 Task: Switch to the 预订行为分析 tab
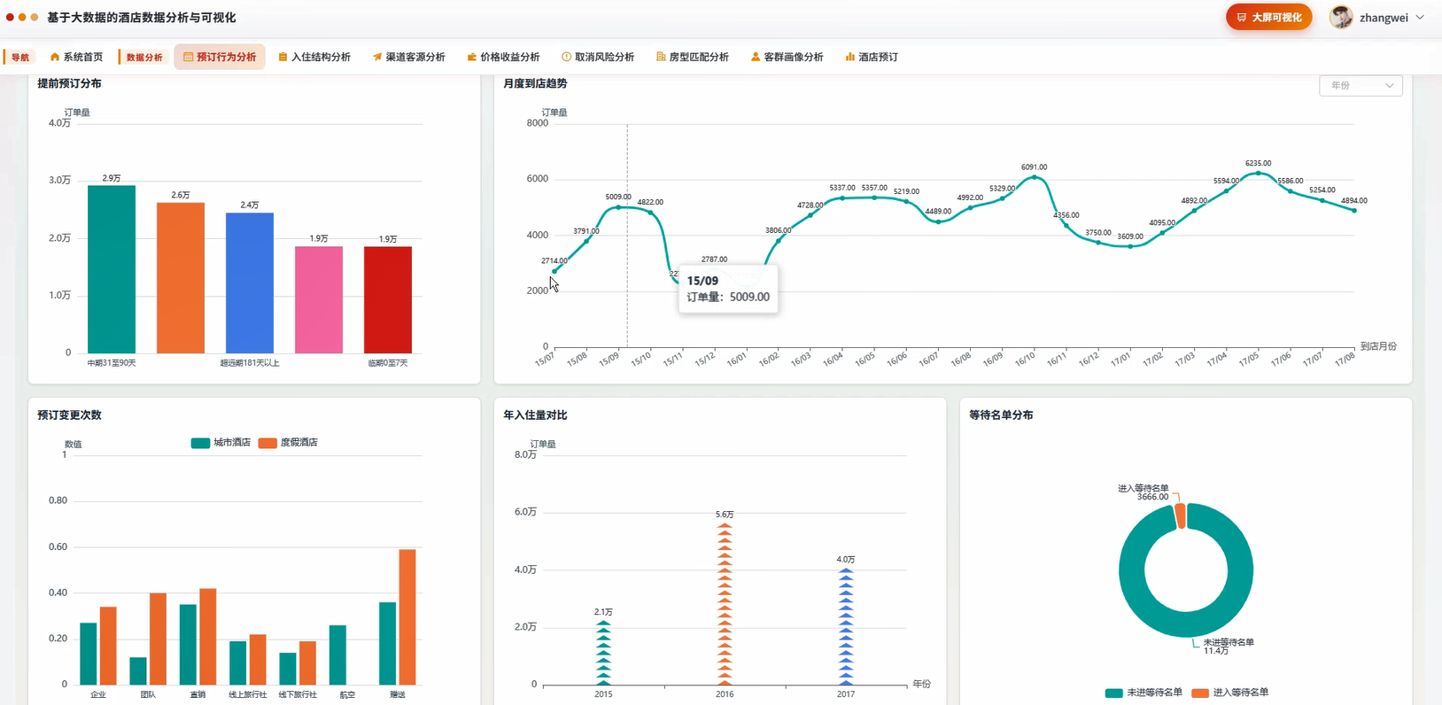220,57
